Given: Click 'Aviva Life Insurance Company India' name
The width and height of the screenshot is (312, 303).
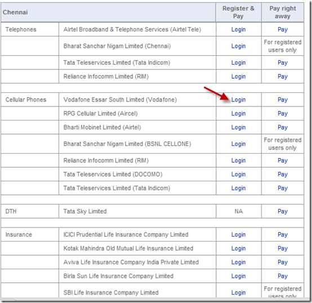Looking at the screenshot, I should (131, 262).
